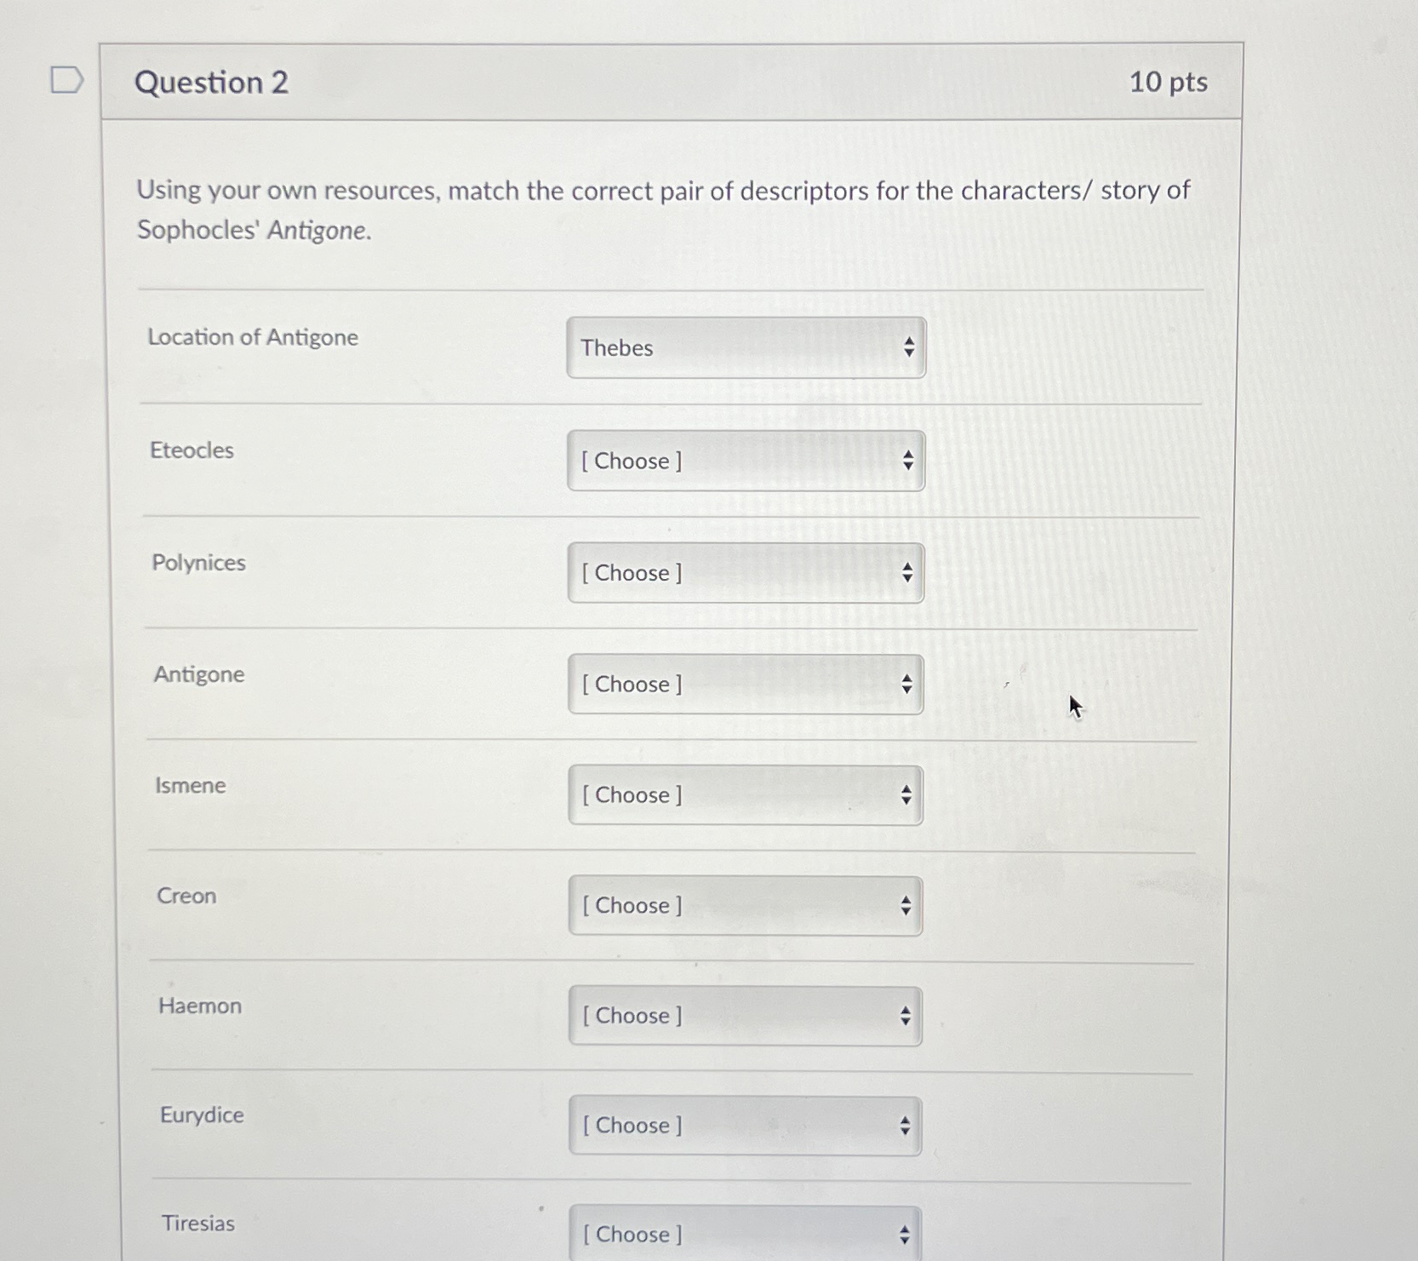The image size is (1418, 1261).
Task: Click the Question 2 header bar
Action: [x=596, y=81]
